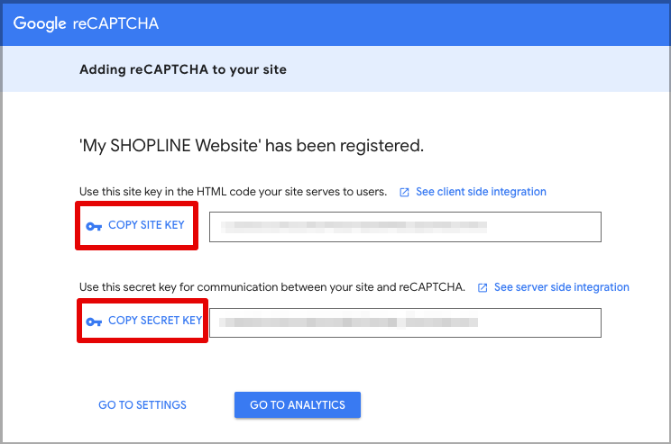The width and height of the screenshot is (671, 444).
Task: Click the 'My SHOPLINE Website' registered message
Action: pyautogui.click(x=252, y=146)
